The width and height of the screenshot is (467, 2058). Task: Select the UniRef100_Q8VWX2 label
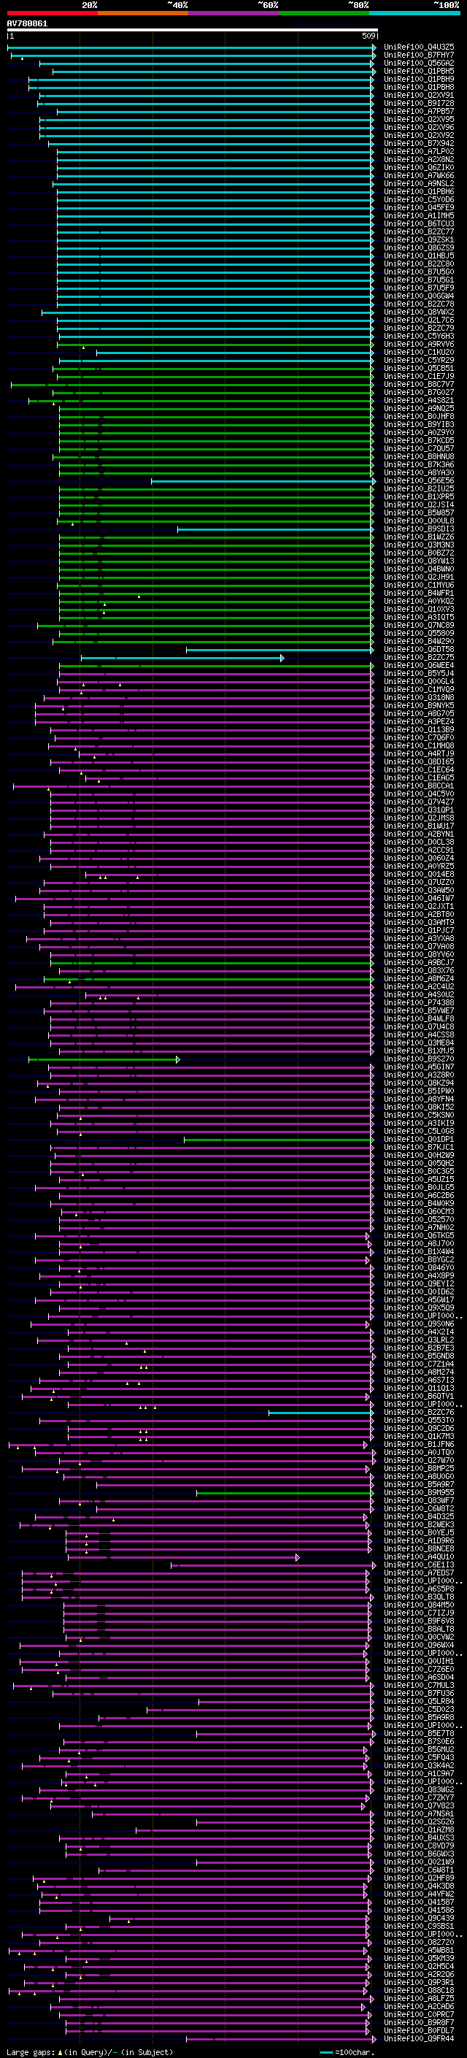coord(419,312)
